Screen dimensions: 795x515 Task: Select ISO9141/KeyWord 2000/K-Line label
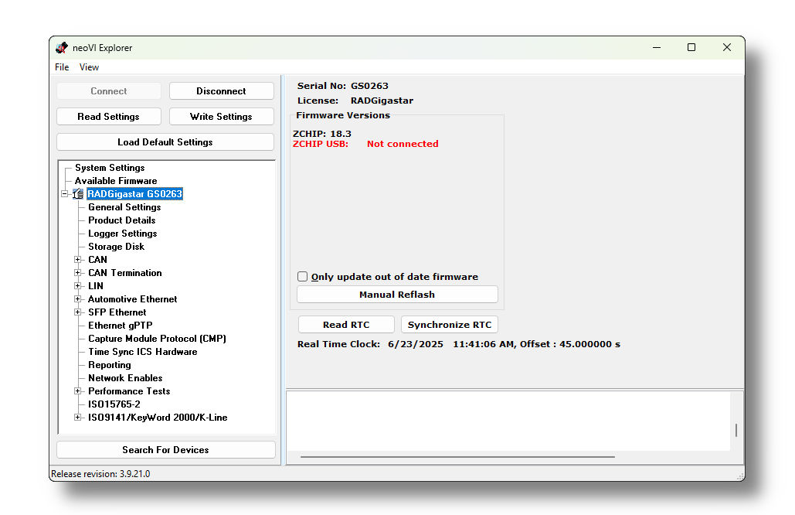(158, 418)
